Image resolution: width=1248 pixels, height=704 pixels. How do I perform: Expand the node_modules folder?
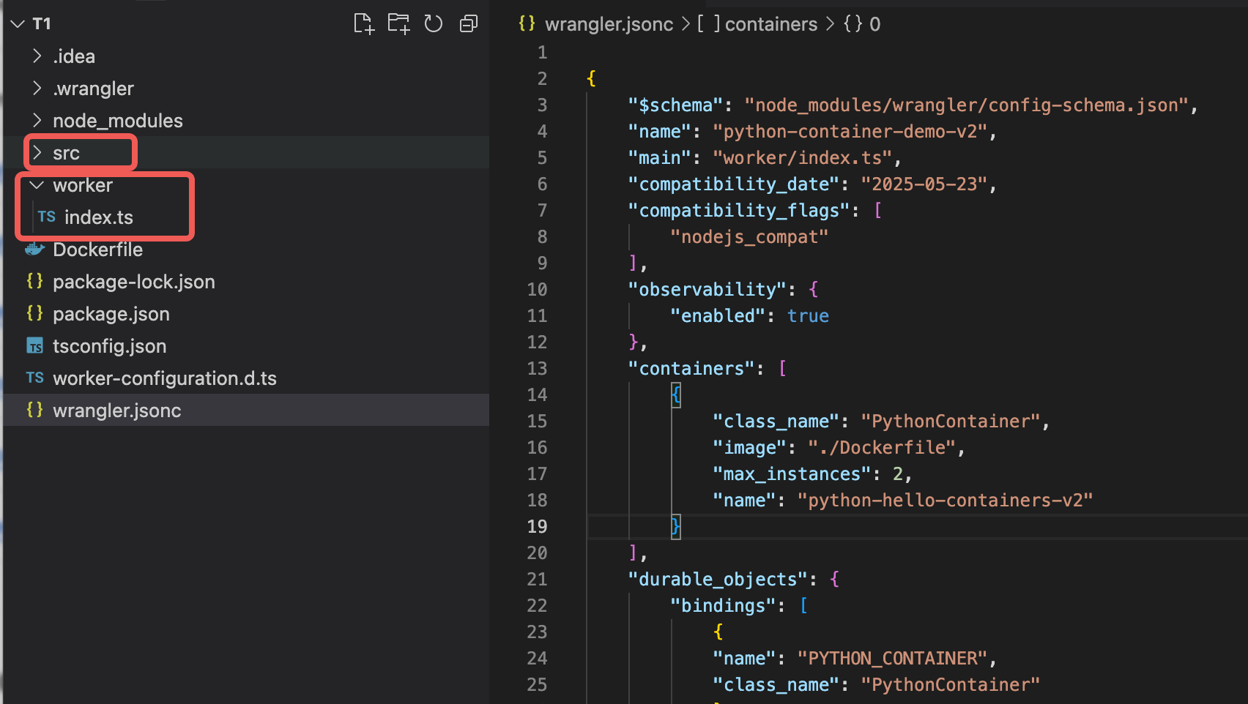117,121
